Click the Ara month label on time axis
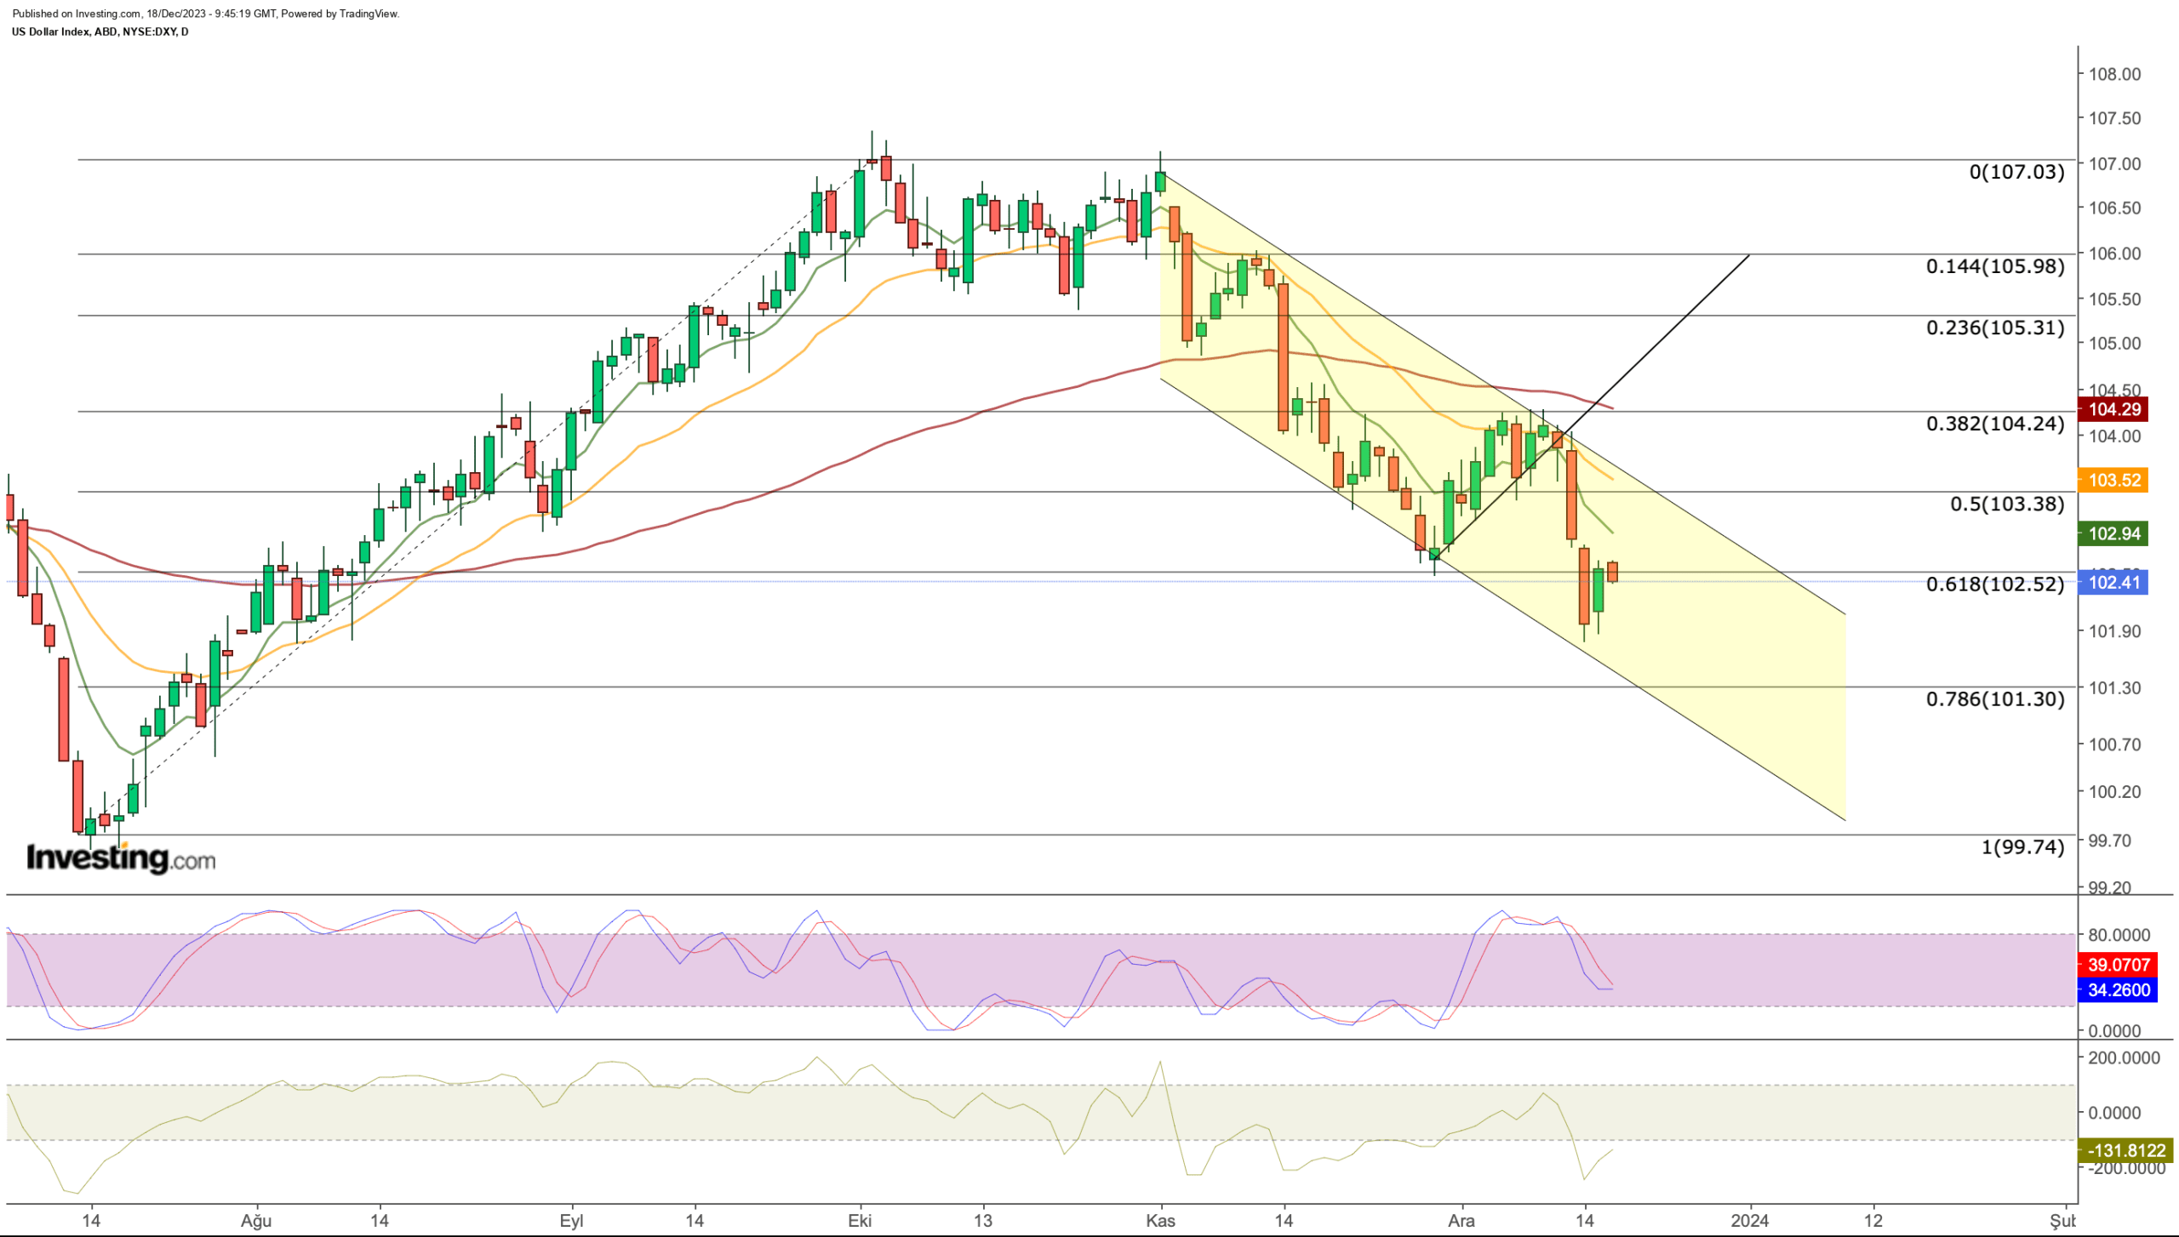 [1461, 1221]
